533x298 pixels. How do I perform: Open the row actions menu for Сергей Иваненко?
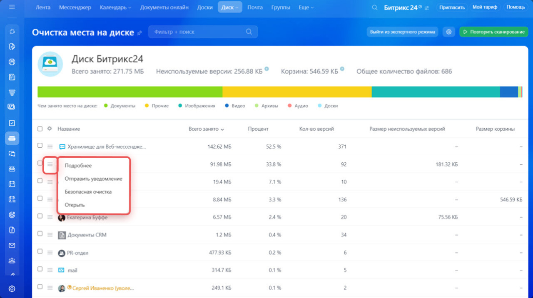tap(50, 288)
